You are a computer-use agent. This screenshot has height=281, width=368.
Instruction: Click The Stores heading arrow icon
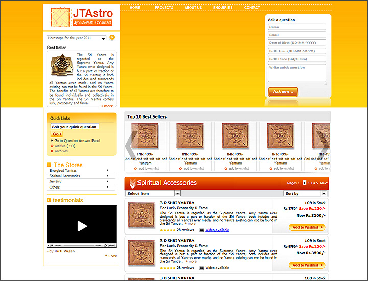coord(49,165)
